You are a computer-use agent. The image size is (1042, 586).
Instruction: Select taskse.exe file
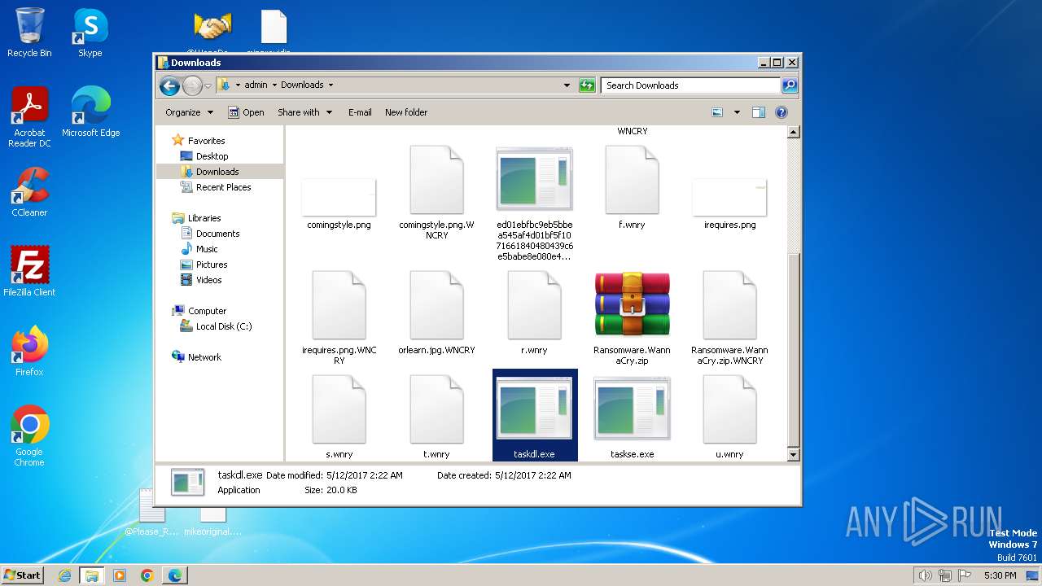632,417
